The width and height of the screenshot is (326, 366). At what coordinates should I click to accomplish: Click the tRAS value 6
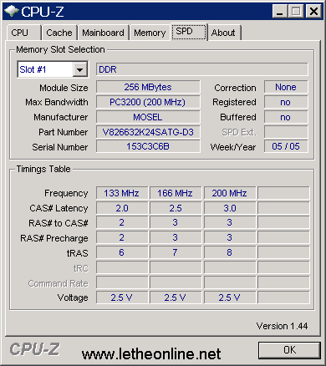[x=122, y=252]
